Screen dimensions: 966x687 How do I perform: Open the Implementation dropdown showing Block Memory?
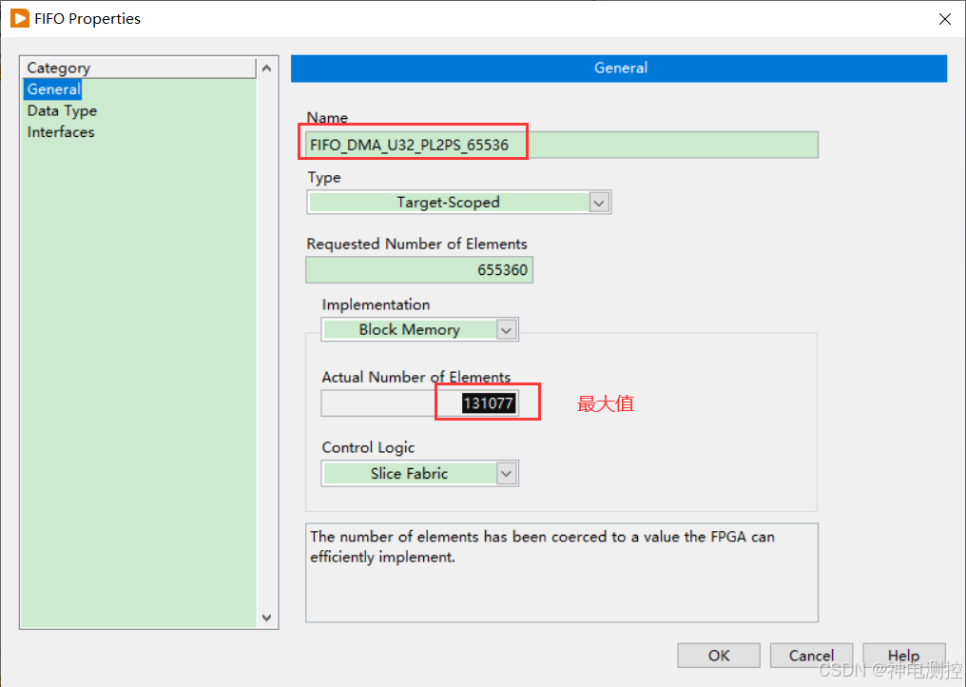[x=419, y=329]
